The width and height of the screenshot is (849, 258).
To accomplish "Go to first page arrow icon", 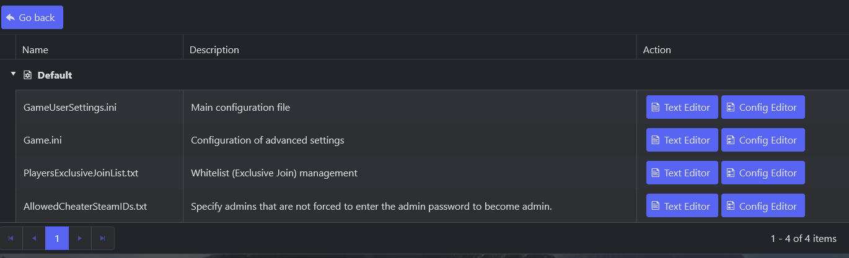I will 11,238.
